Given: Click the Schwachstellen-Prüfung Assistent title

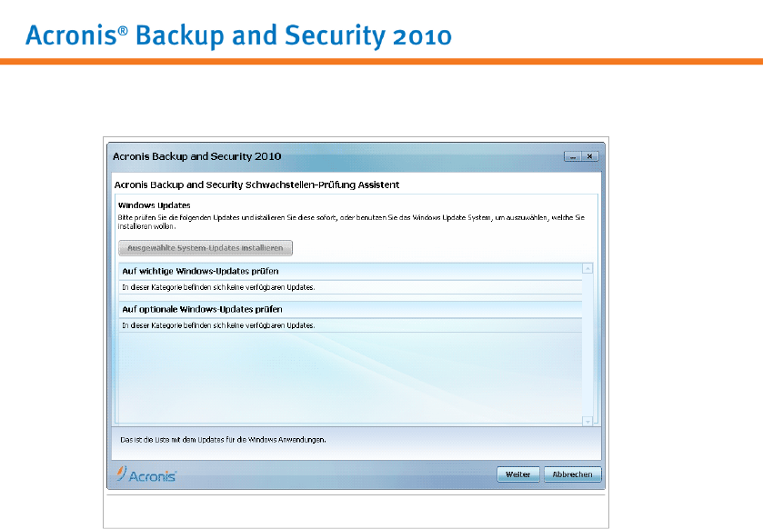Looking at the screenshot, I should [257, 185].
